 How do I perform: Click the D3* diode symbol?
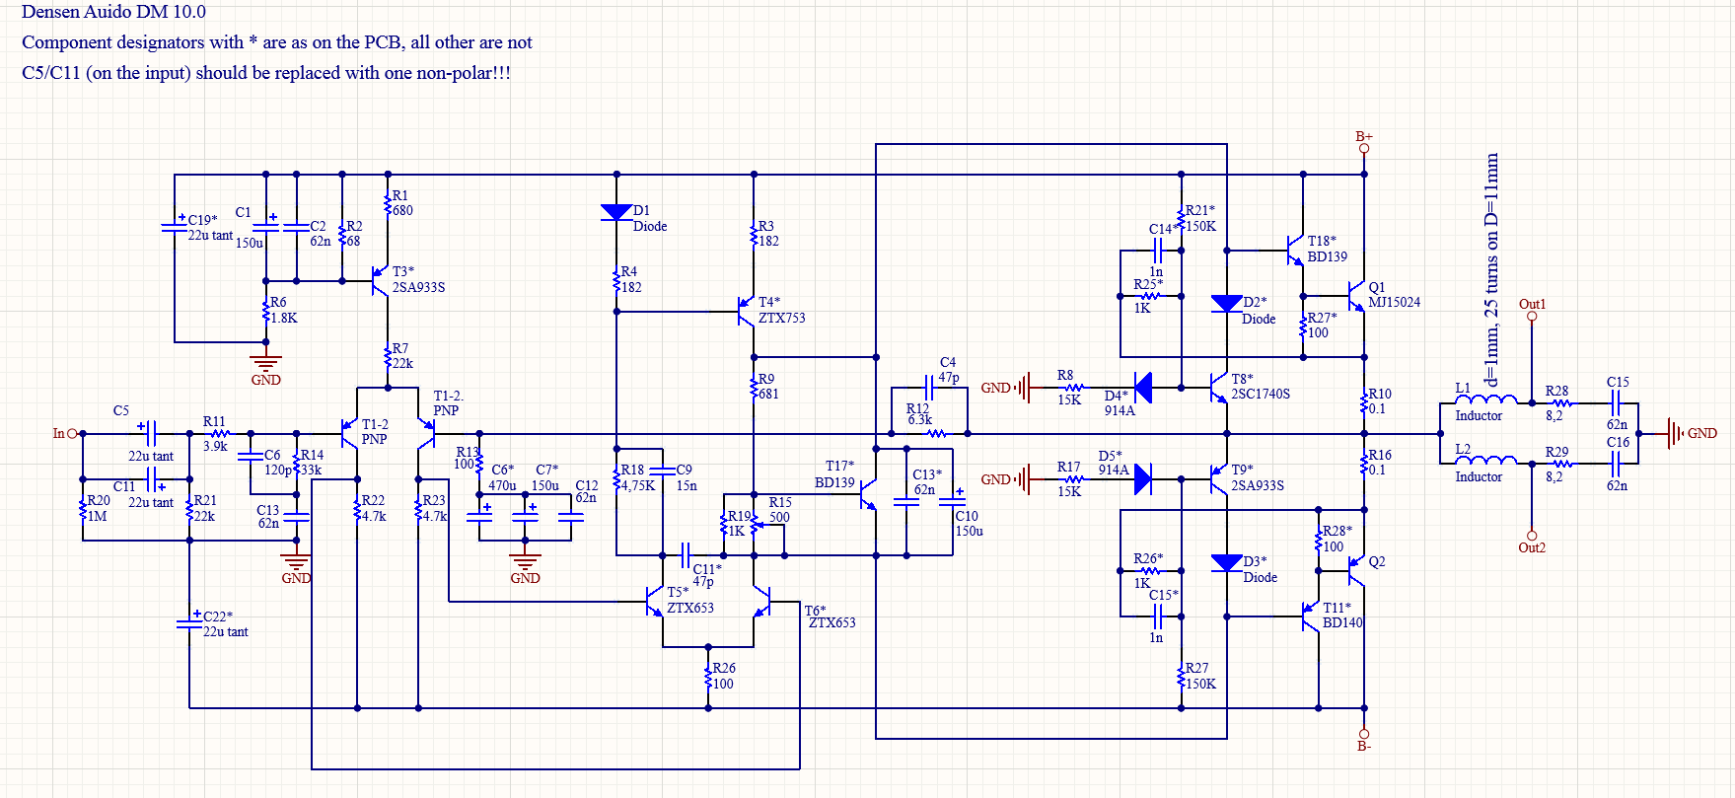point(1226,563)
